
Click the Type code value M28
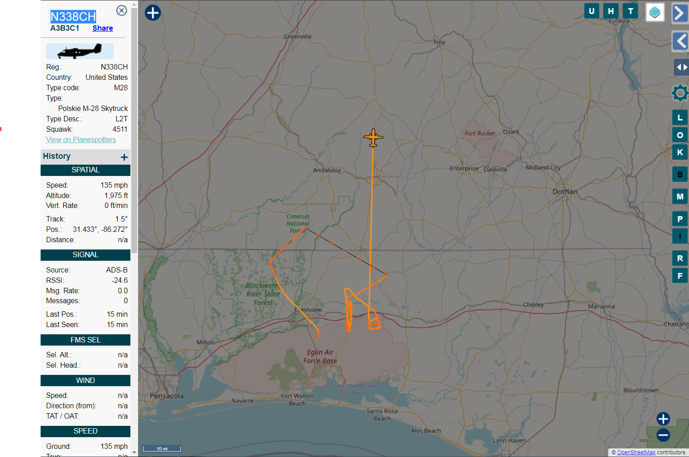[x=121, y=88]
